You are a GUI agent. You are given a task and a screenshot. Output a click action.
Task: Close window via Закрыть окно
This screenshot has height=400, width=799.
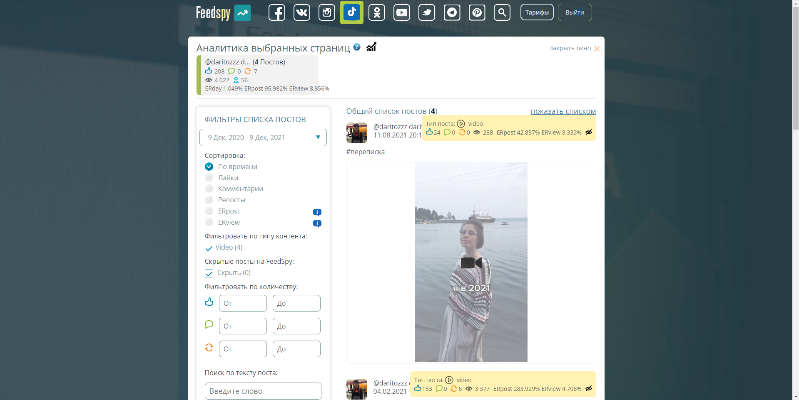click(x=574, y=48)
